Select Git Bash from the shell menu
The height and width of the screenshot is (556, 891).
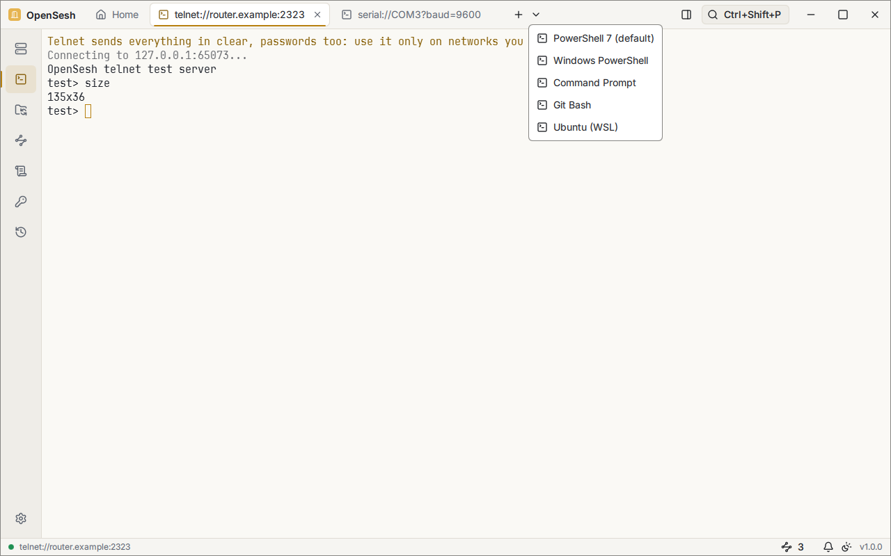coord(595,105)
